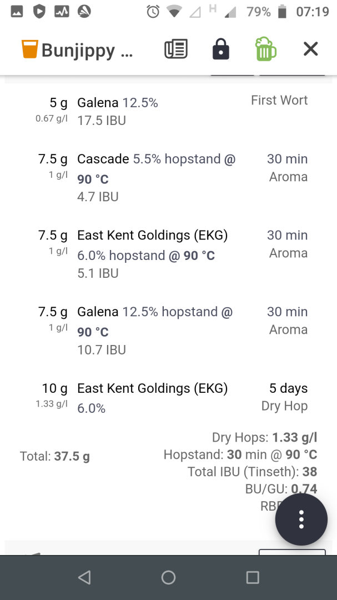
Task: Open the recipe notes newspaper icon
Action: pyautogui.click(x=176, y=49)
